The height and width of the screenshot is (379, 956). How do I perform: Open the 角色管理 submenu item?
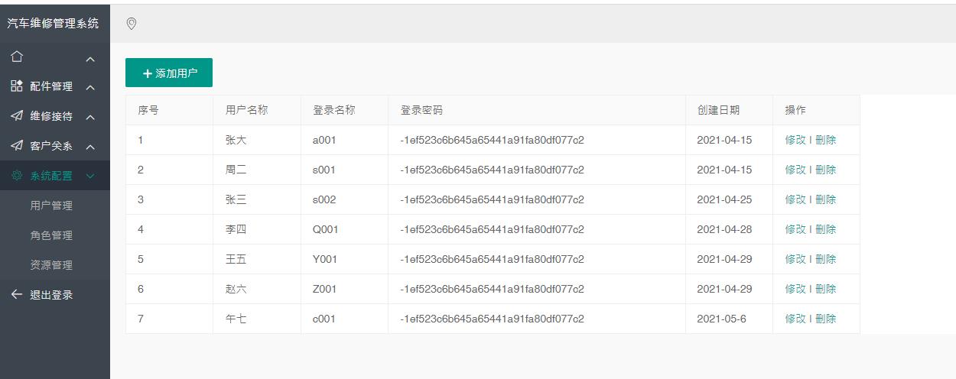pos(51,235)
